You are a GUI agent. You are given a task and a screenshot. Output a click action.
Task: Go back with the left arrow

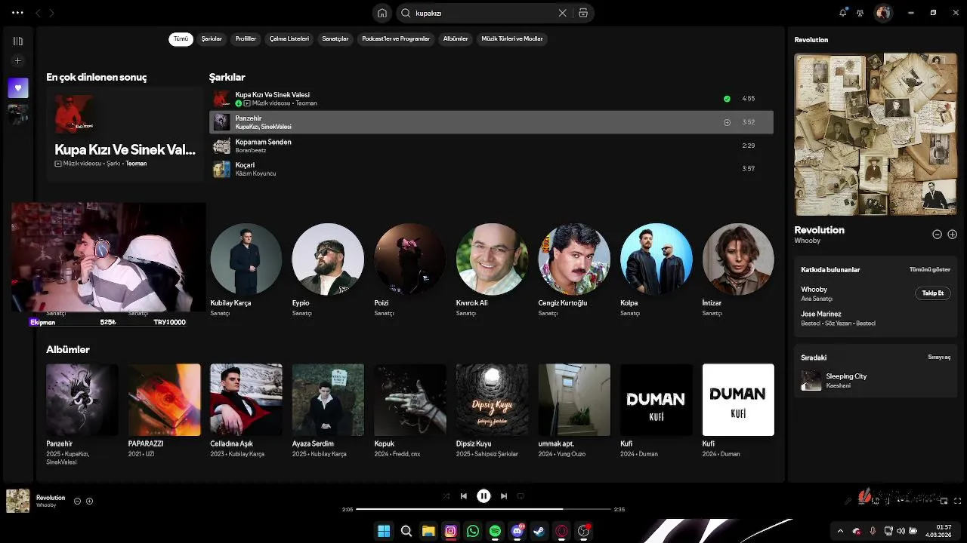click(x=39, y=13)
